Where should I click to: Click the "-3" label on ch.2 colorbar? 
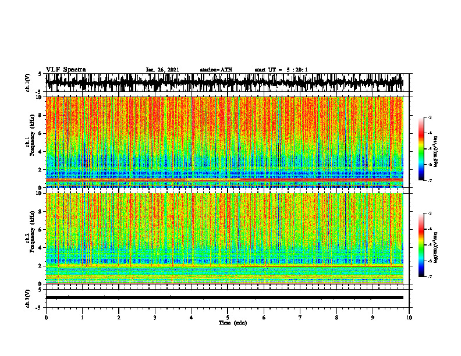coord(430,213)
